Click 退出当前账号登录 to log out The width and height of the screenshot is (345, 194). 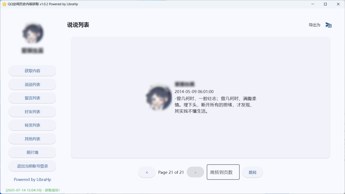[32, 166]
